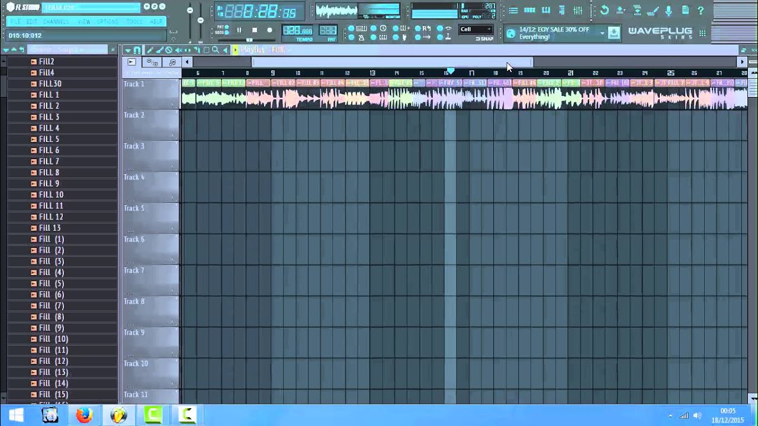Viewport: 758px width, 426px height.
Task: Click the playlist scroll right arrow
Action: (741, 62)
